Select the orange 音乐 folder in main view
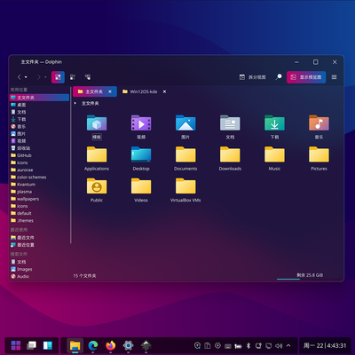Image resolution: width=355 pixels, height=355 pixels. click(319, 123)
